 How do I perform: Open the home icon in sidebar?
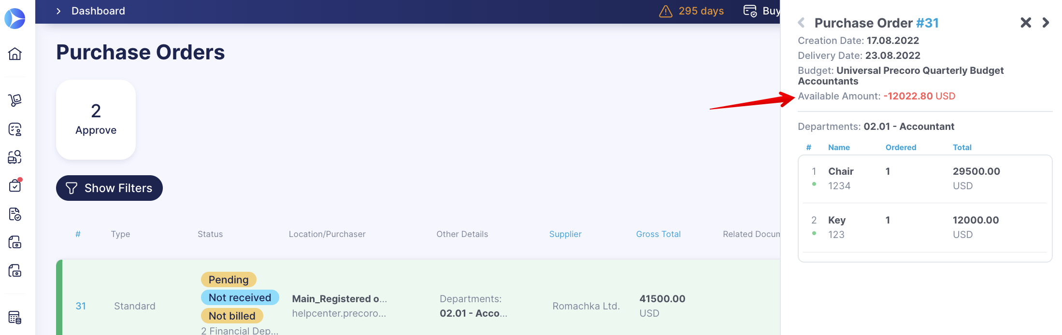pyautogui.click(x=15, y=54)
